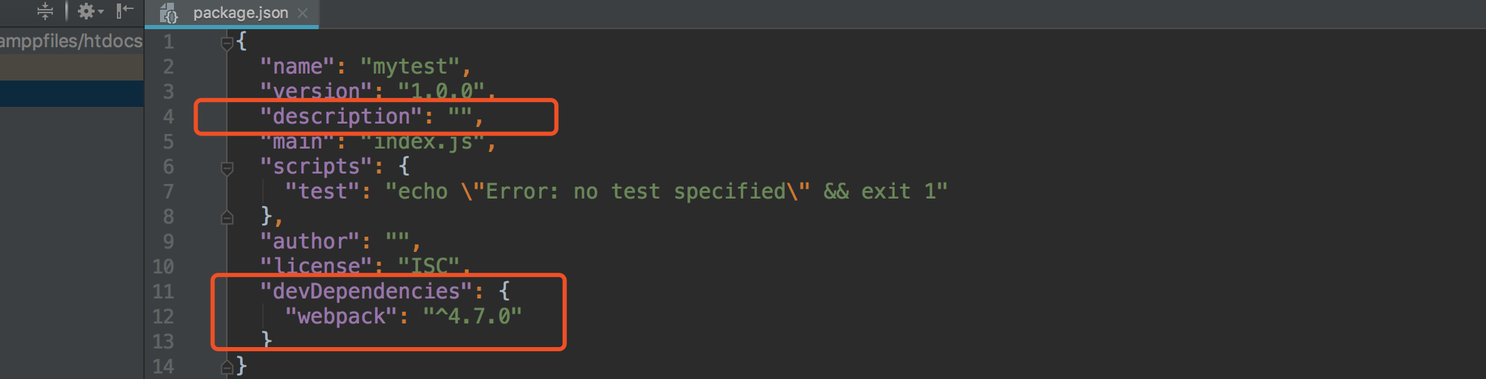
Task: Hide the project tool window
Action: pyautogui.click(x=125, y=11)
